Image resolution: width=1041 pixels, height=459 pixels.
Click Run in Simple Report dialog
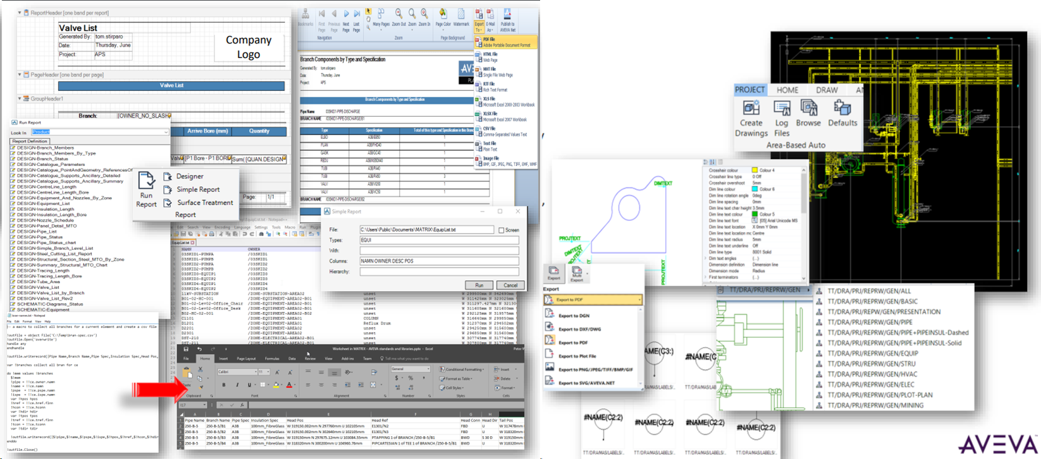479,285
